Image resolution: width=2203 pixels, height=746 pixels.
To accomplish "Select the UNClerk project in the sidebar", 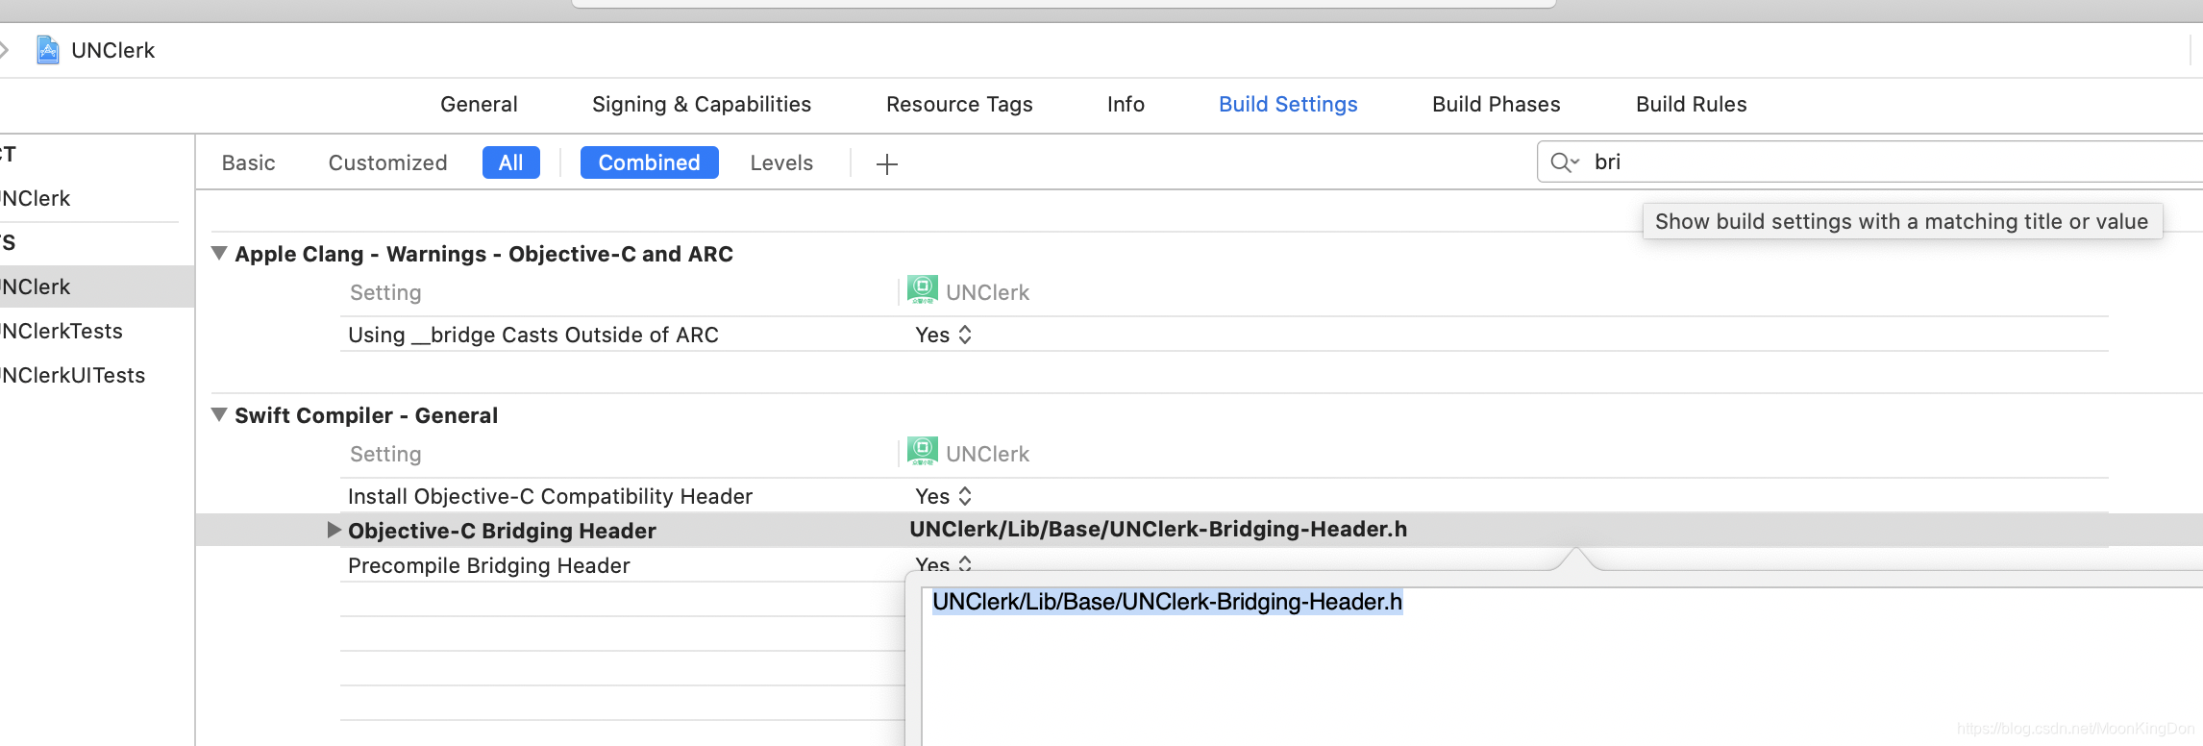I will point(36,198).
